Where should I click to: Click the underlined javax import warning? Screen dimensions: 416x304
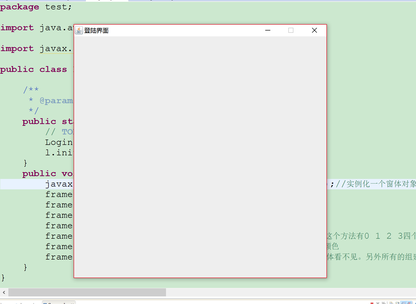[55, 49]
